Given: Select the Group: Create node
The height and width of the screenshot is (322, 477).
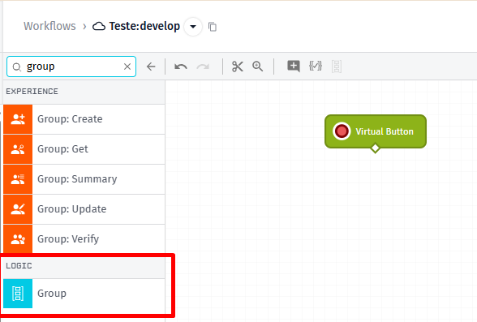Looking at the screenshot, I should click(x=84, y=119).
